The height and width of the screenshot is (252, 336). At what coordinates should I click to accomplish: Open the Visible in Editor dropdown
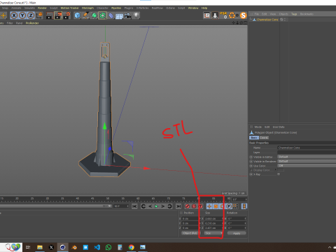point(307,157)
